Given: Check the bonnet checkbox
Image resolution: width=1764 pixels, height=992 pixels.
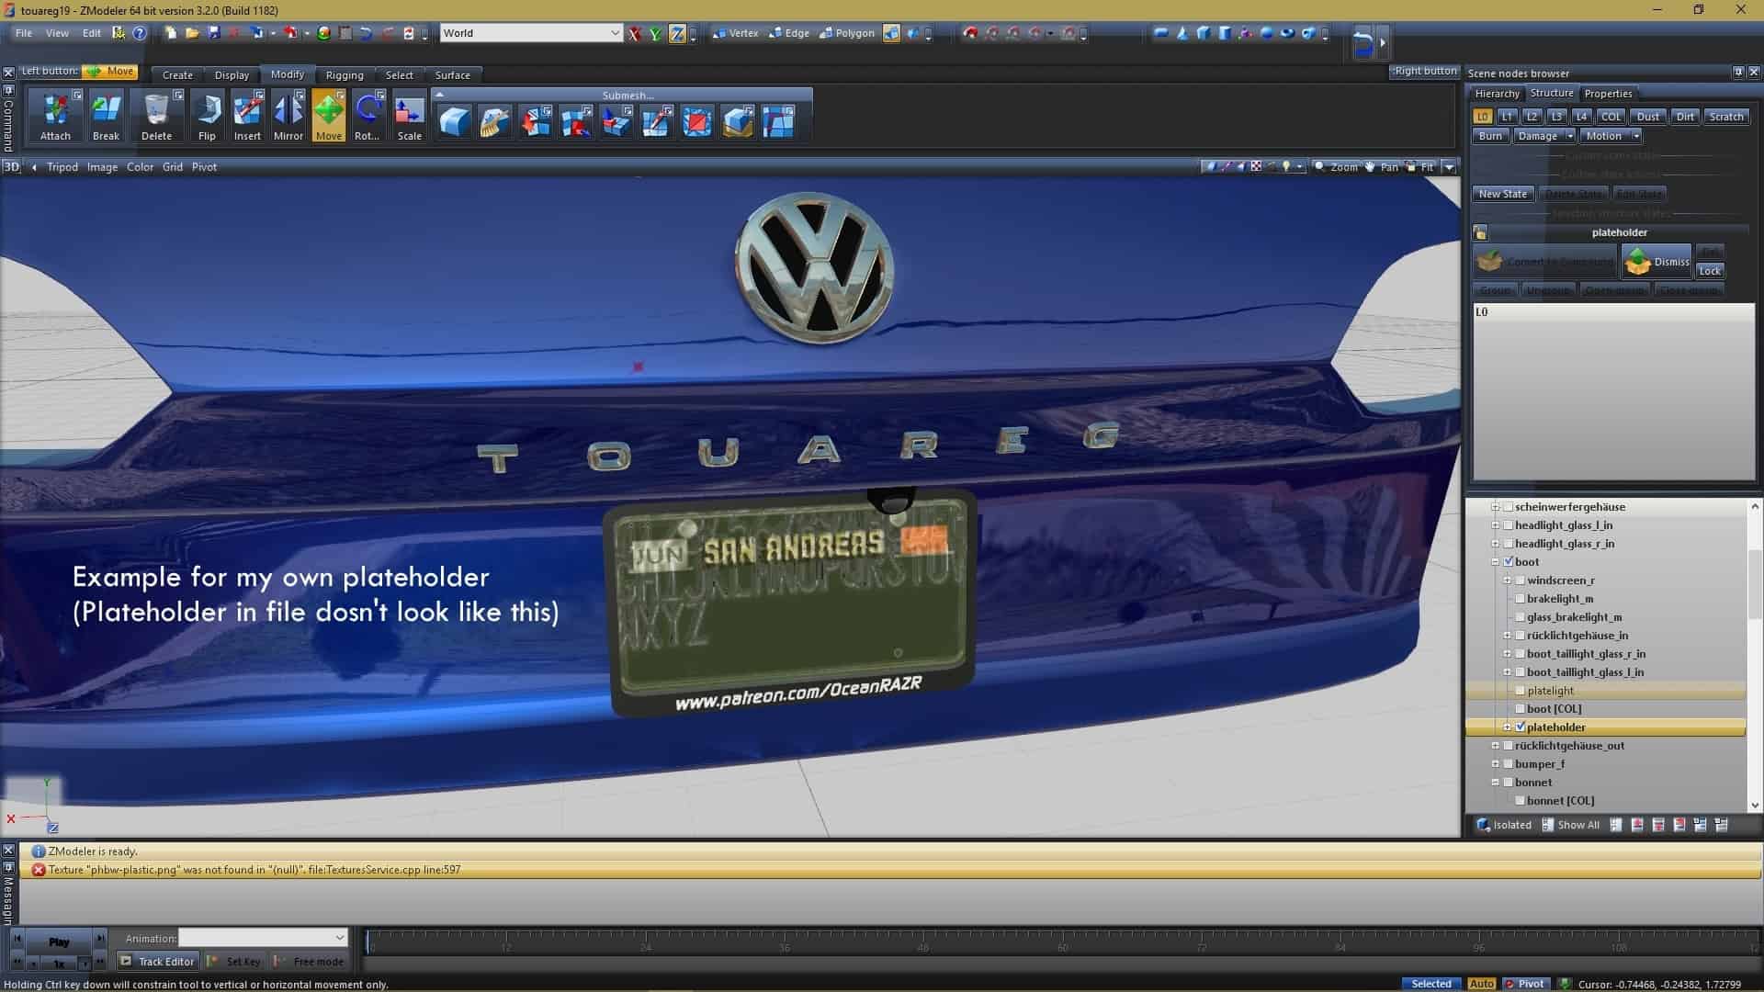Looking at the screenshot, I should click(1509, 783).
